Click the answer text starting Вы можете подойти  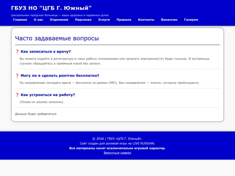[x=114, y=61]
